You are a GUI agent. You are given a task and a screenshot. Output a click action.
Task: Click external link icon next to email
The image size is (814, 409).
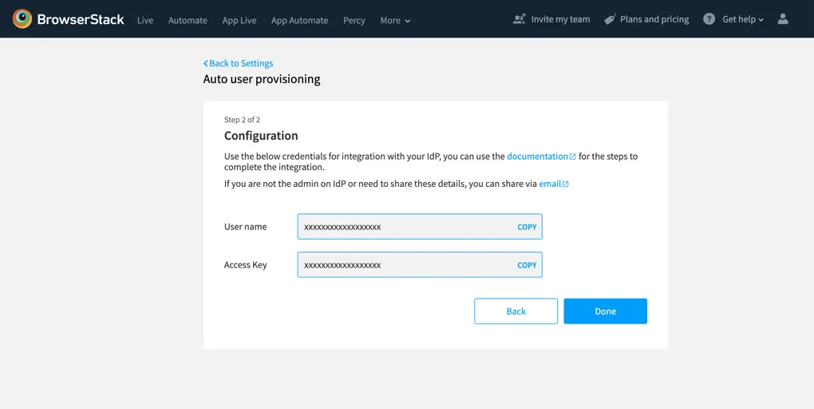[566, 184]
